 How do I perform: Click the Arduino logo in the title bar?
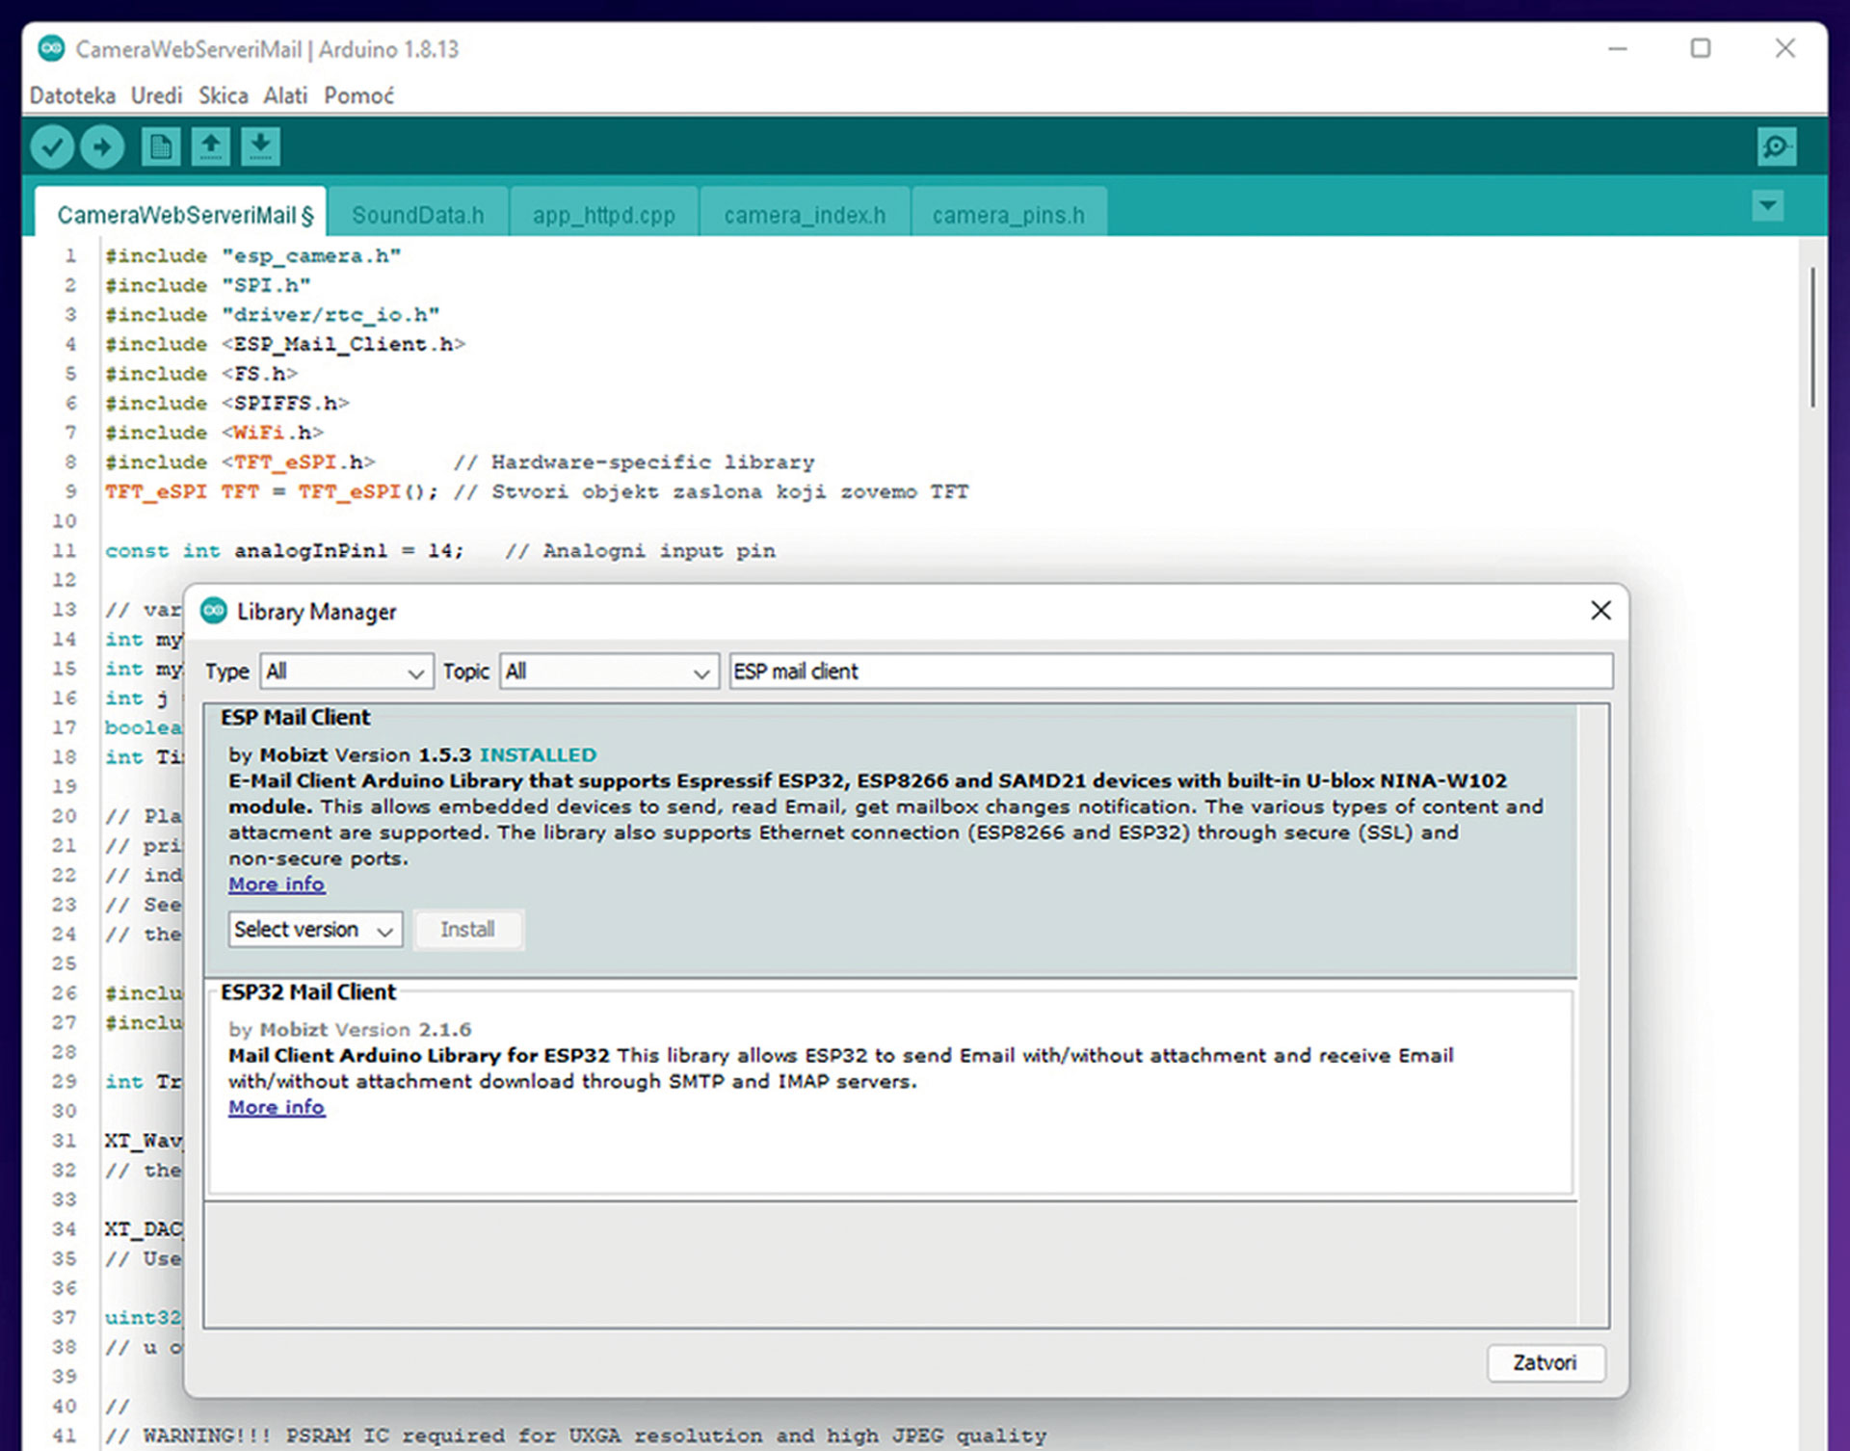[51, 48]
